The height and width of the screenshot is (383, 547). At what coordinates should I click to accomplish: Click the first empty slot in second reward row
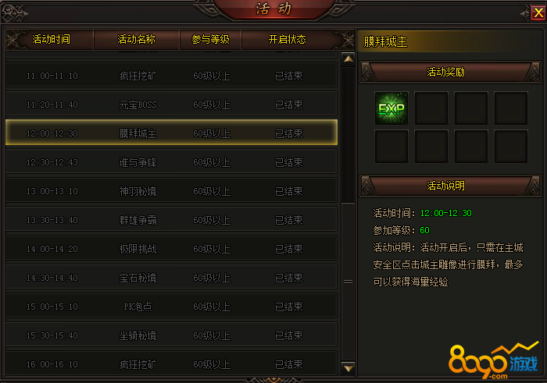[391, 147]
